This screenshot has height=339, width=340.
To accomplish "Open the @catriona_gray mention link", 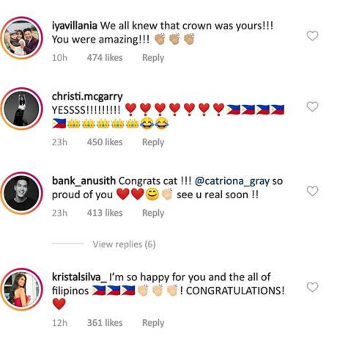I will (x=232, y=181).
